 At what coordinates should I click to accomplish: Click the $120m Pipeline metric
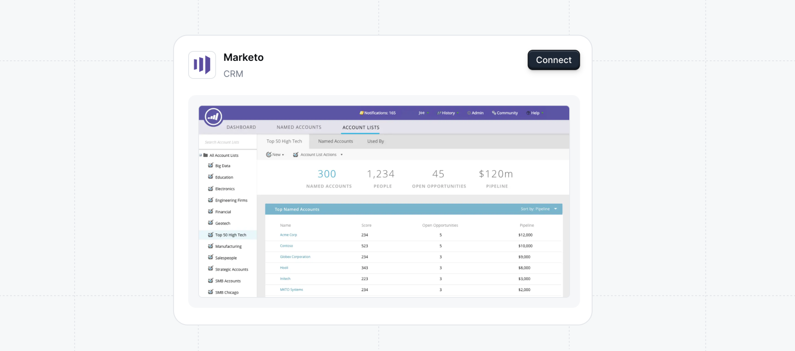(496, 178)
